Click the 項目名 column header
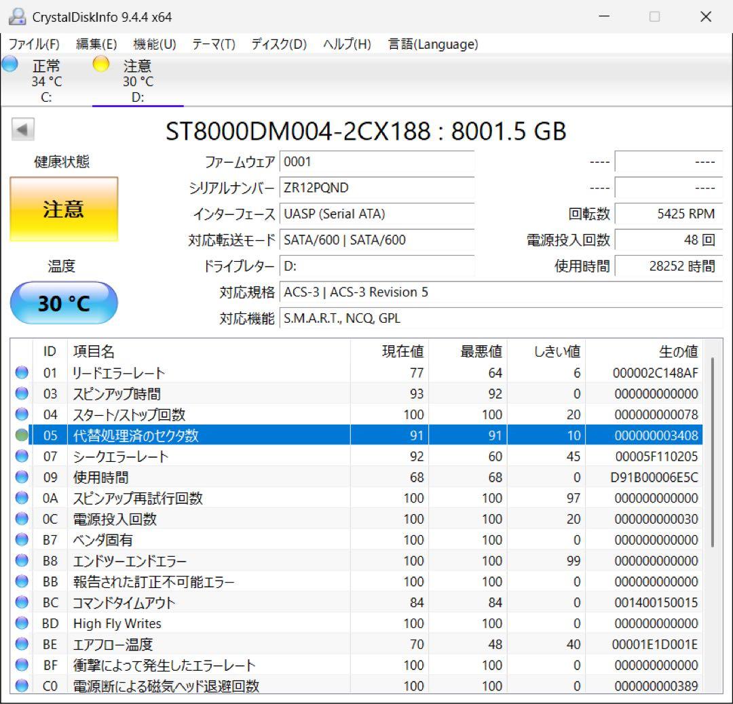The height and width of the screenshot is (704, 733). pyautogui.click(x=209, y=351)
